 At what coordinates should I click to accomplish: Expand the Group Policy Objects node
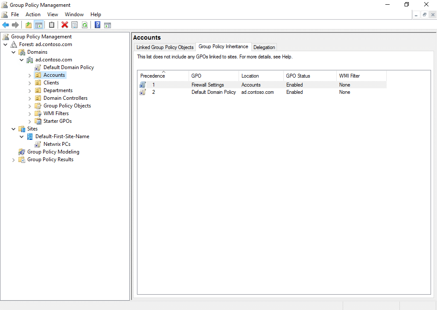click(x=29, y=106)
